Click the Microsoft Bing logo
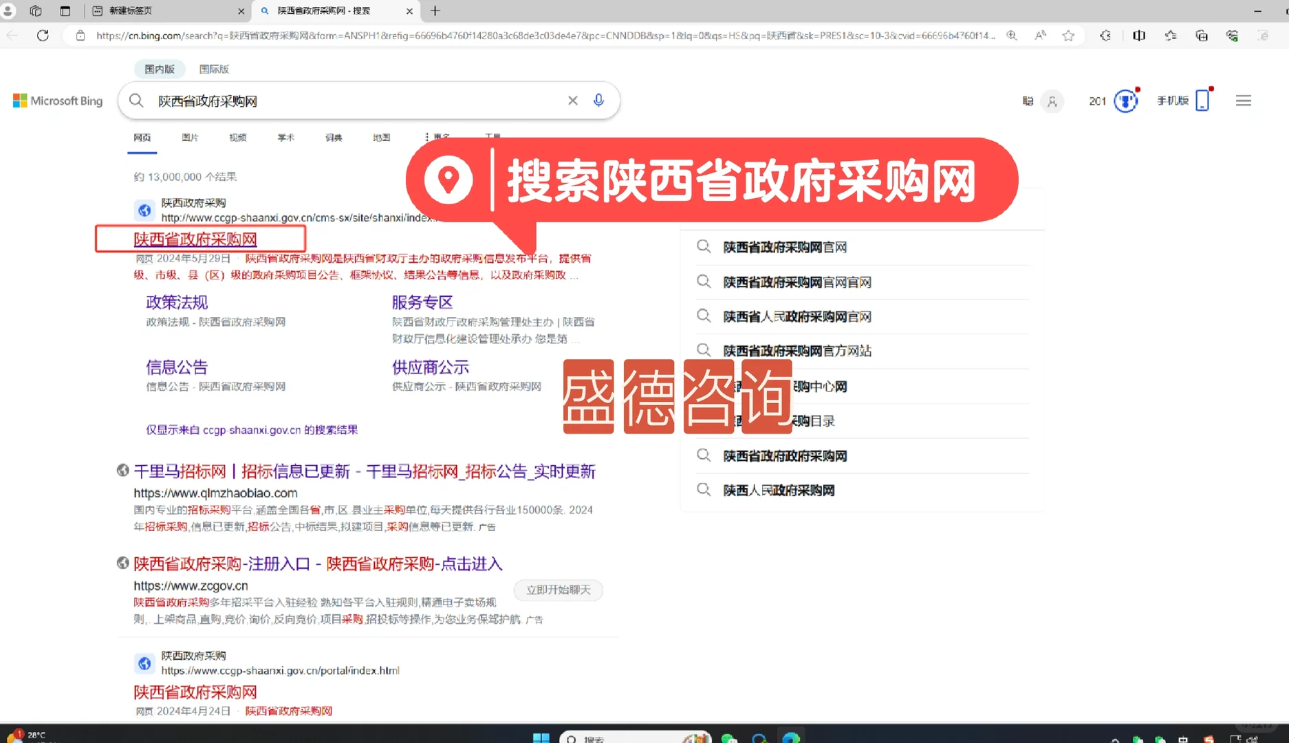Viewport: 1289px width, 743px height. coord(57,100)
